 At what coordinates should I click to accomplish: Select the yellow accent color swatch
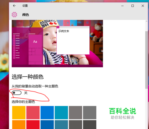19,113
